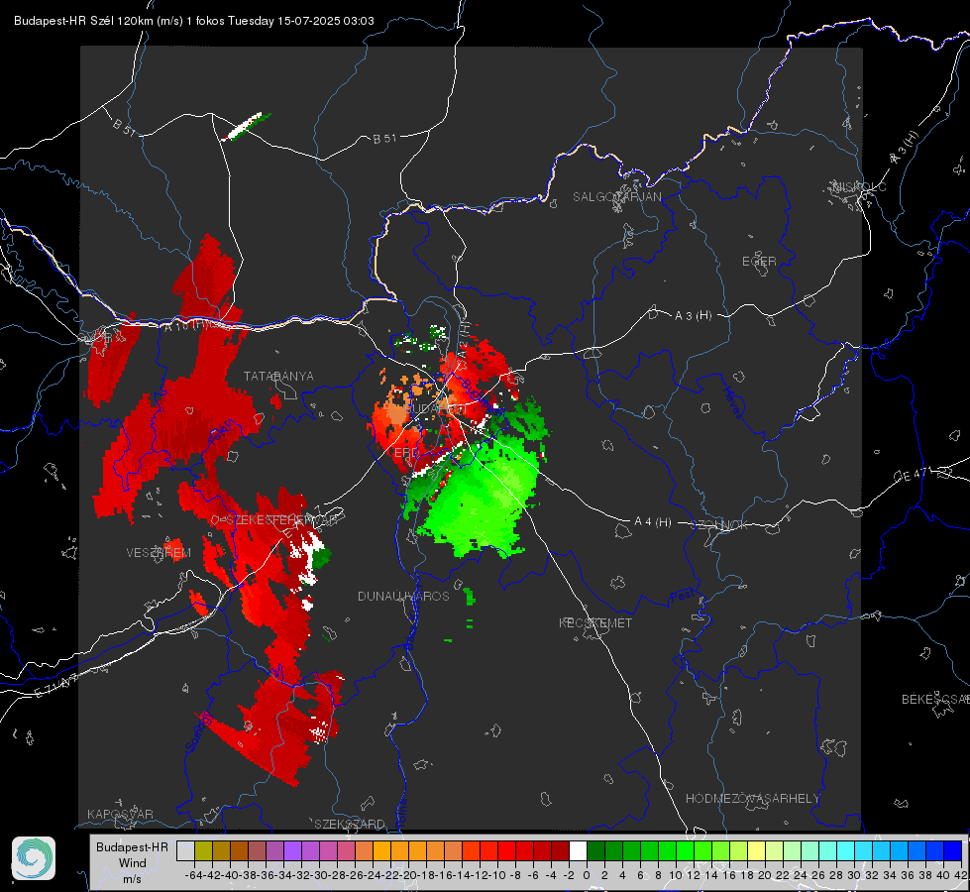The width and height of the screenshot is (970, 892).
Task: Click the KECSKEMÉT city label
Action: 595,622
